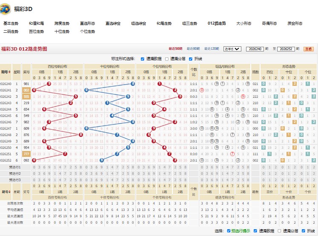Open the 选年份 year dropdown
This screenshot has width=318, height=236.
tap(232, 49)
